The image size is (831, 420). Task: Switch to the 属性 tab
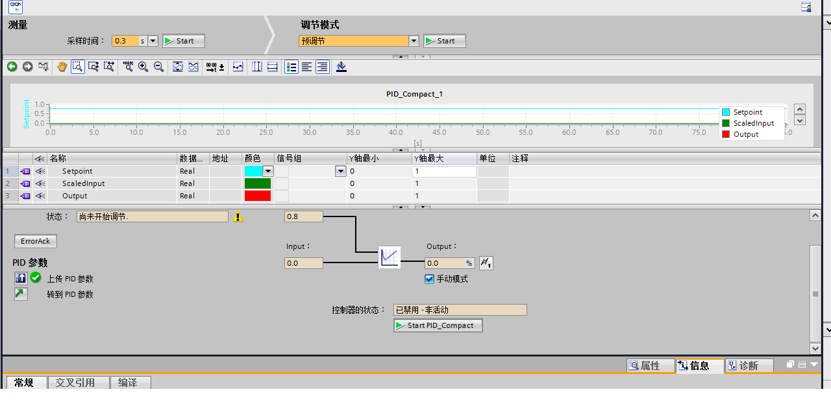[x=651, y=366]
